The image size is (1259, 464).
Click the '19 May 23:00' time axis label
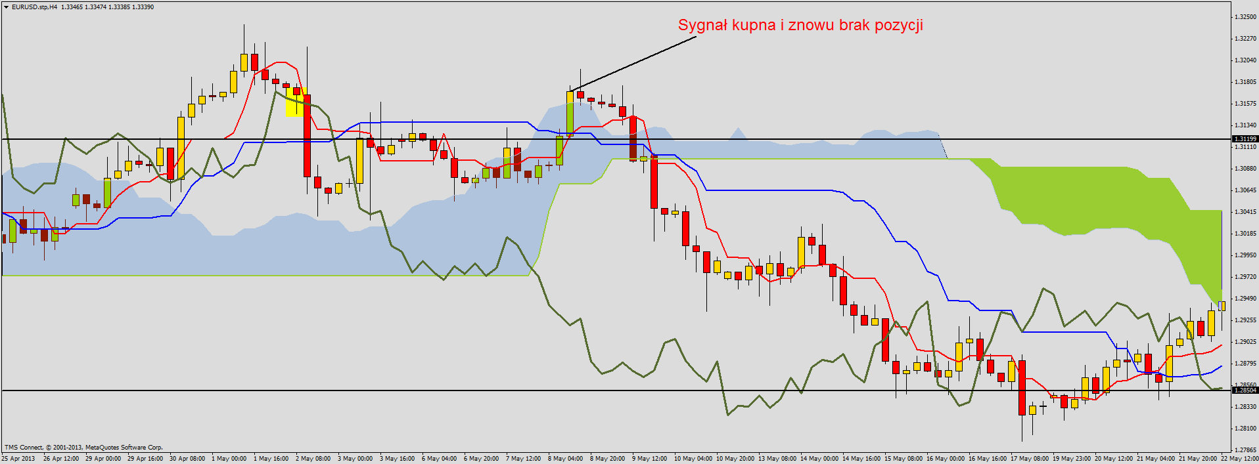1072,459
